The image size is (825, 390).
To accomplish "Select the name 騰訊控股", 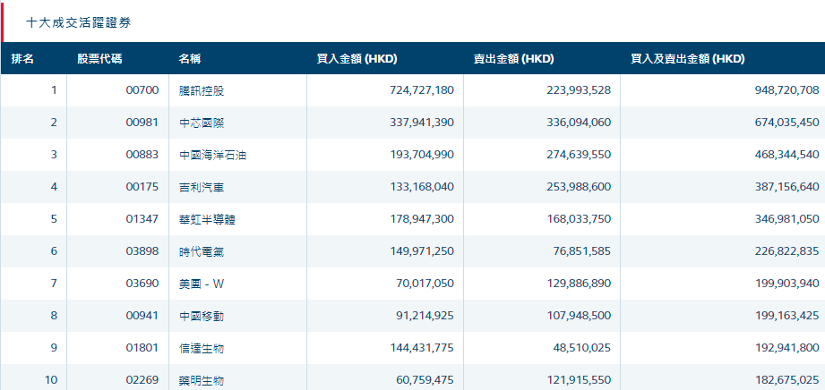I will click(202, 91).
